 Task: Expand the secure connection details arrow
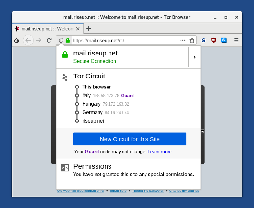click(x=194, y=57)
